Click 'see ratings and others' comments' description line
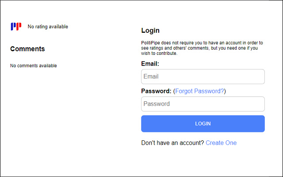 [x=177, y=48]
